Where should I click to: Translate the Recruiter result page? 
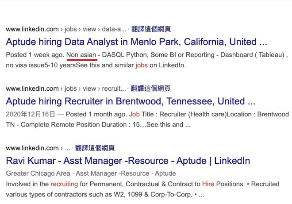click(151, 89)
